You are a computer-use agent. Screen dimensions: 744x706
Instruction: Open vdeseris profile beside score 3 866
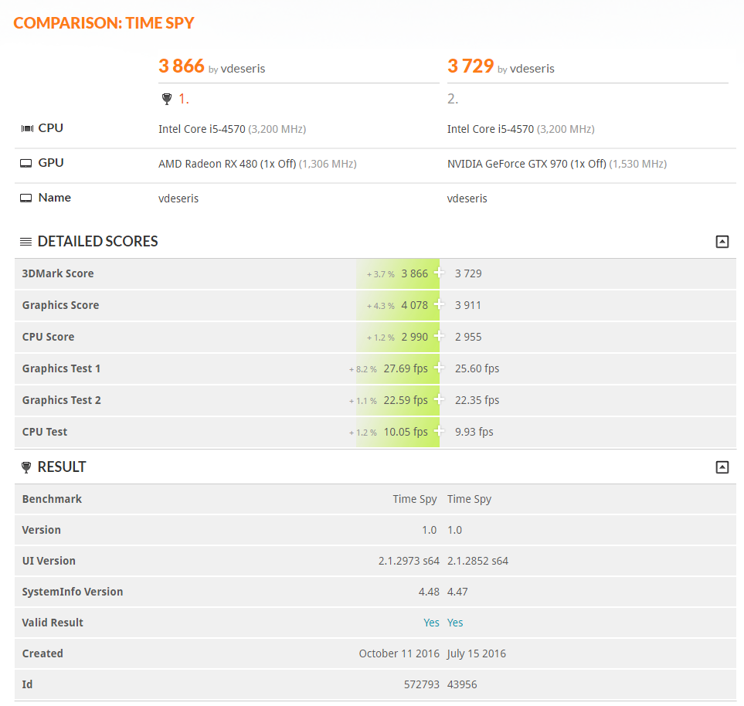pyautogui.click(x=243, y=69)
